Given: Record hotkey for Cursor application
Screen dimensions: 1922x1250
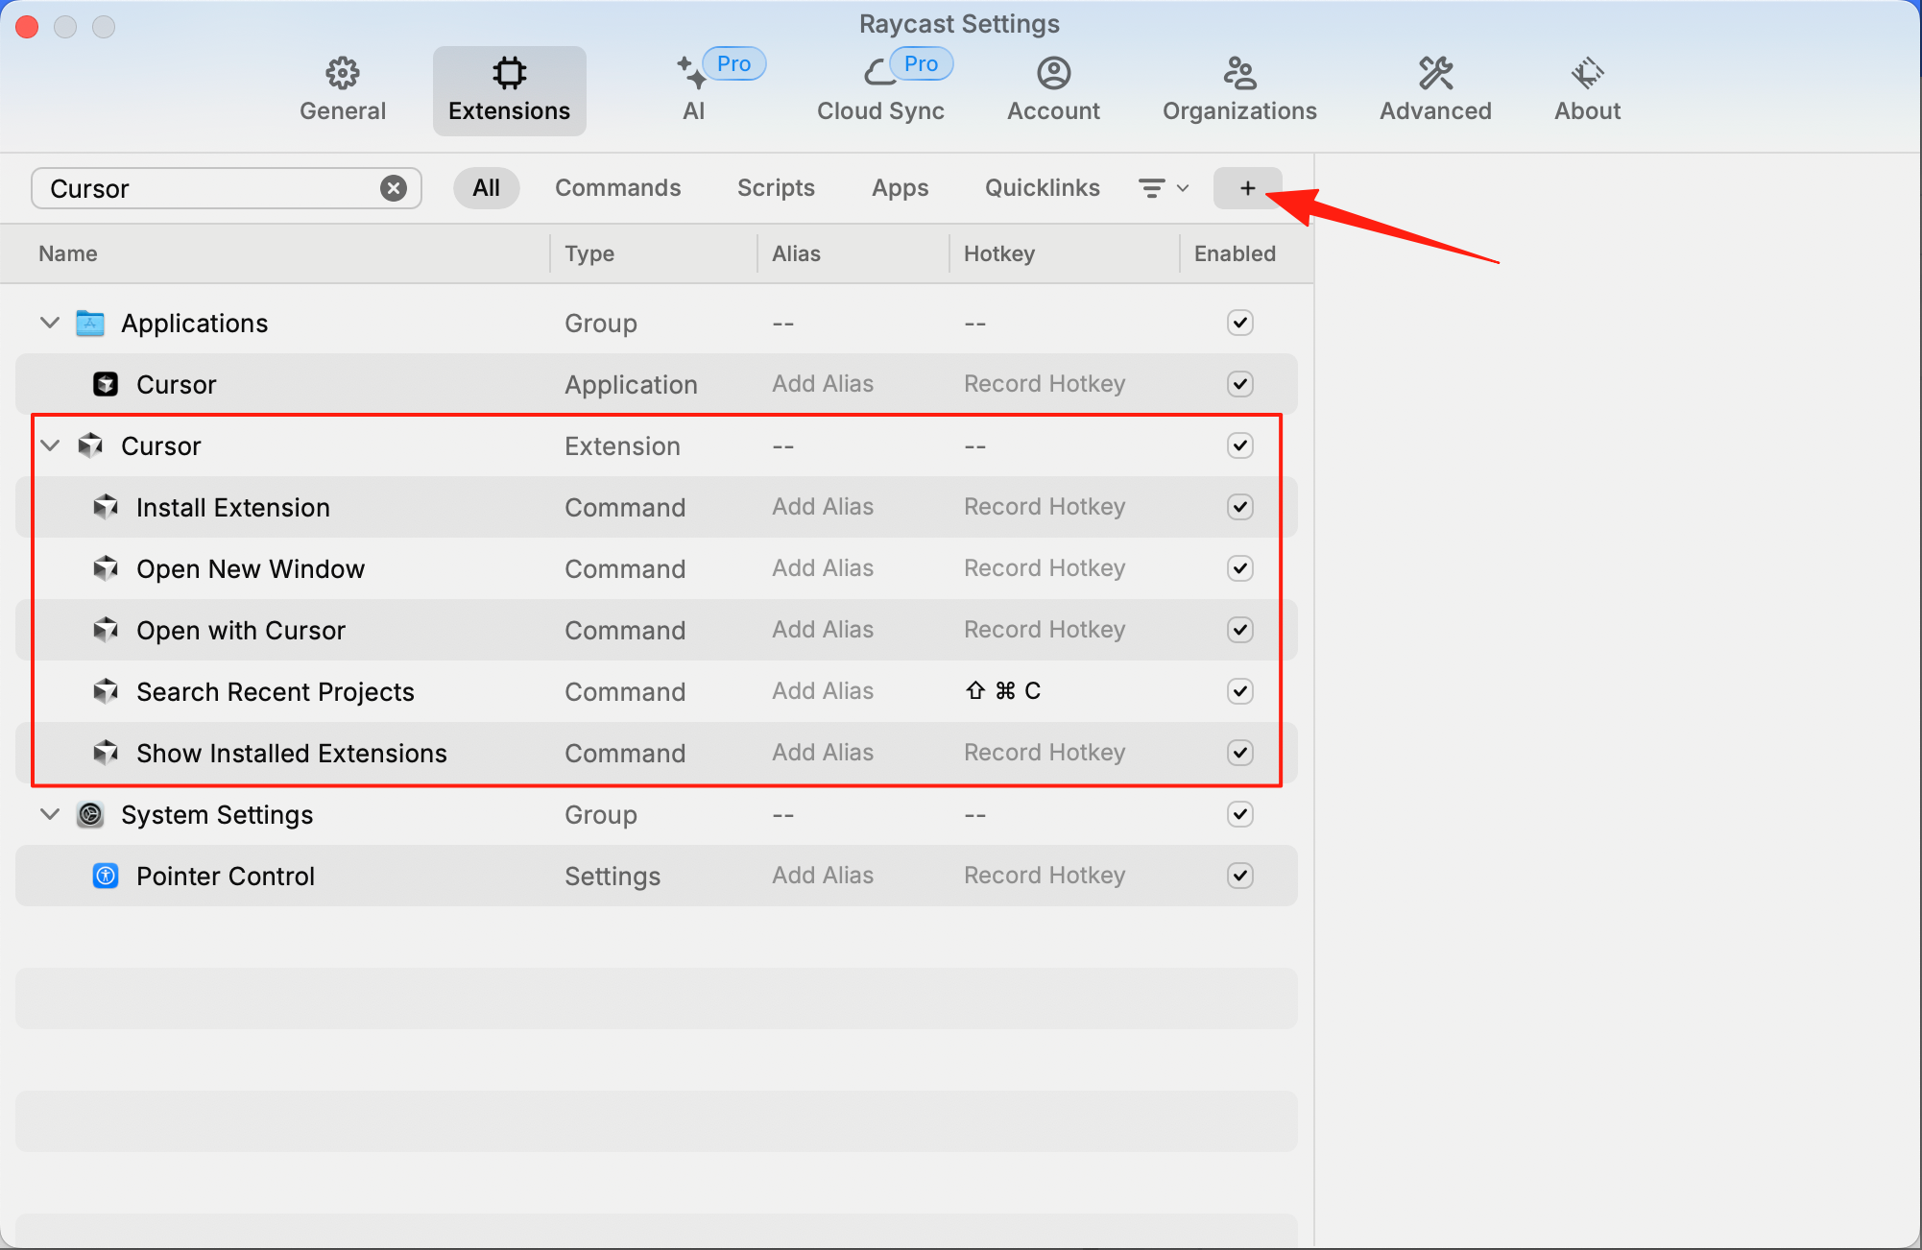Looking at the screenshot, I should (x=1045, y=384).
